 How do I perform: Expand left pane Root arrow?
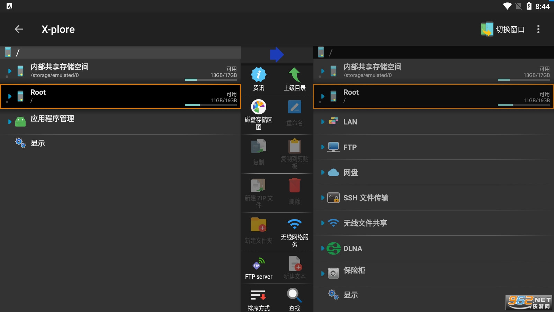click(x=10, y=96)
